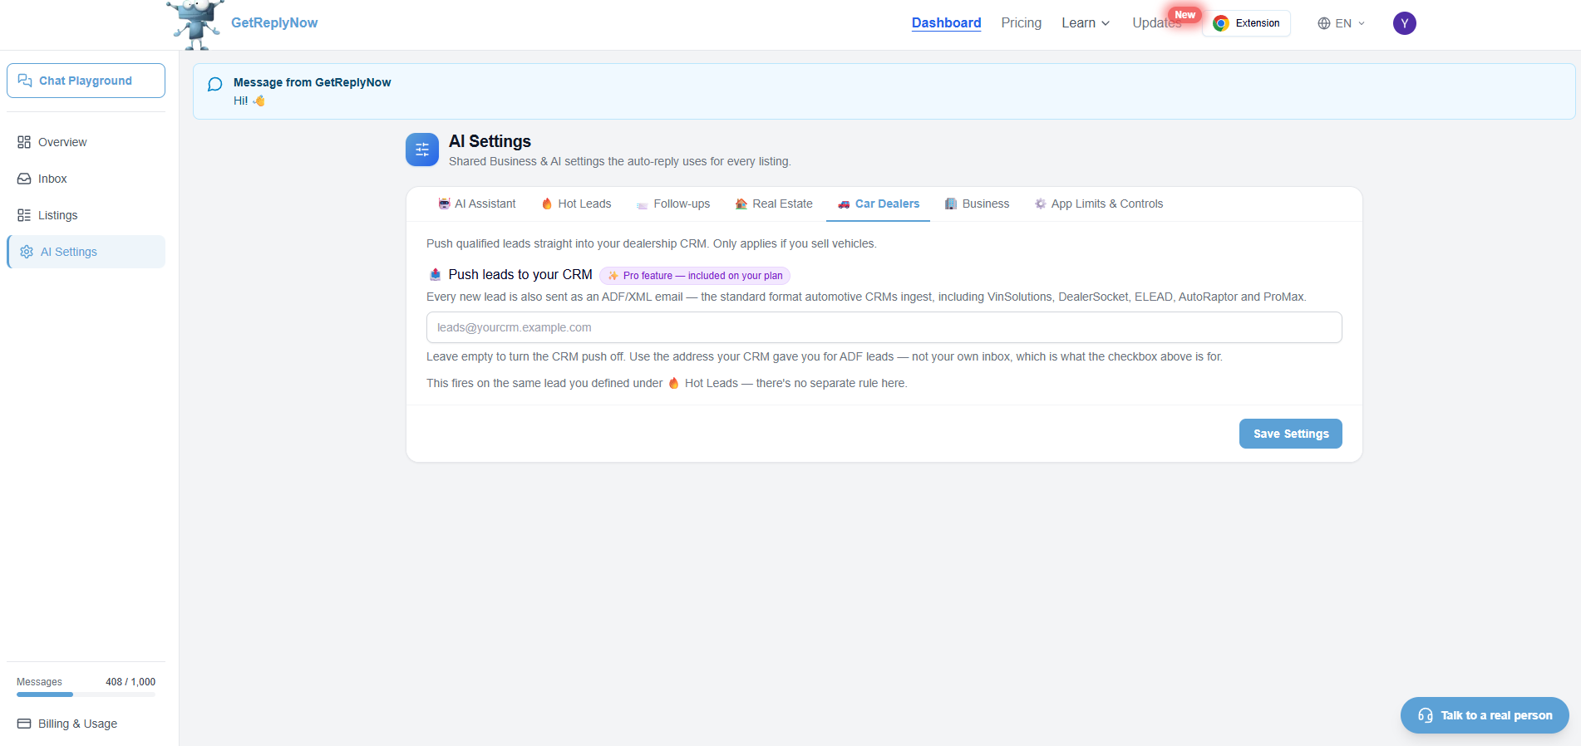Click the Messages usage progress bar

(86, 694)
